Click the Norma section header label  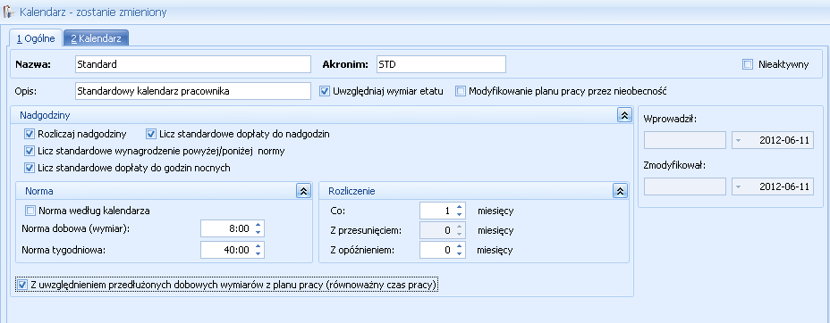coord(38,191)
